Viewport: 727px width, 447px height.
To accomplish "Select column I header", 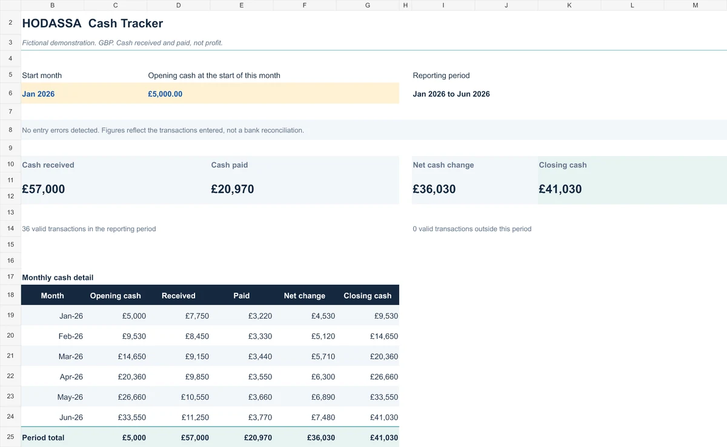I will (x=443, y=5).
